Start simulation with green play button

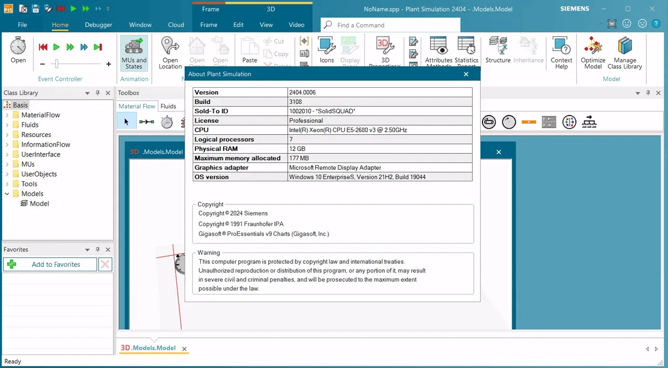[56, 48]
